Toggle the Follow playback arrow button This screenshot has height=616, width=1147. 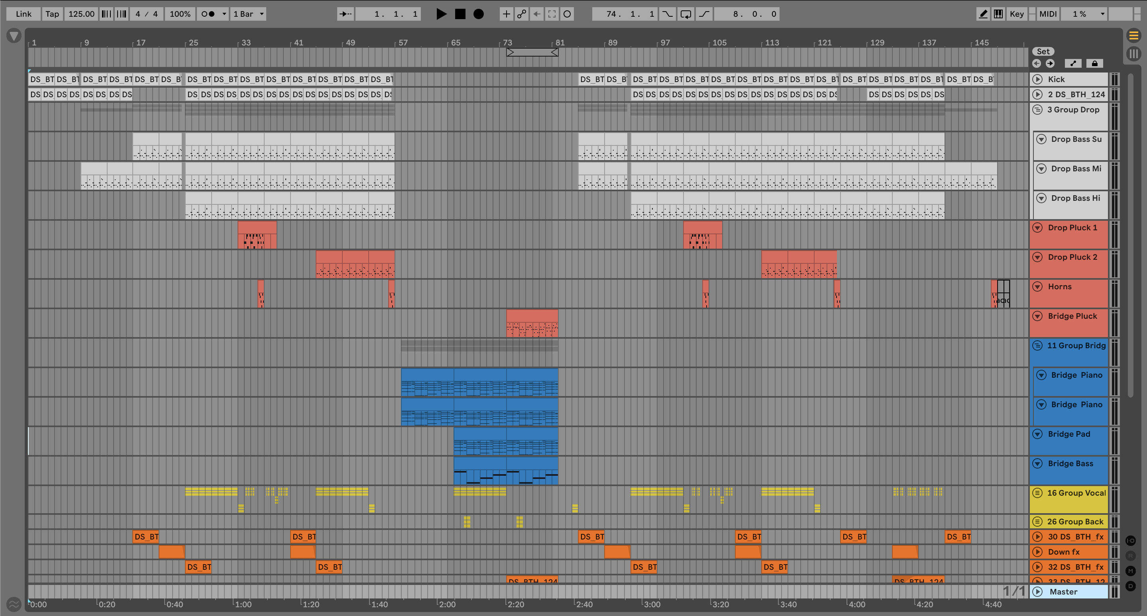[x=345, y=14]
